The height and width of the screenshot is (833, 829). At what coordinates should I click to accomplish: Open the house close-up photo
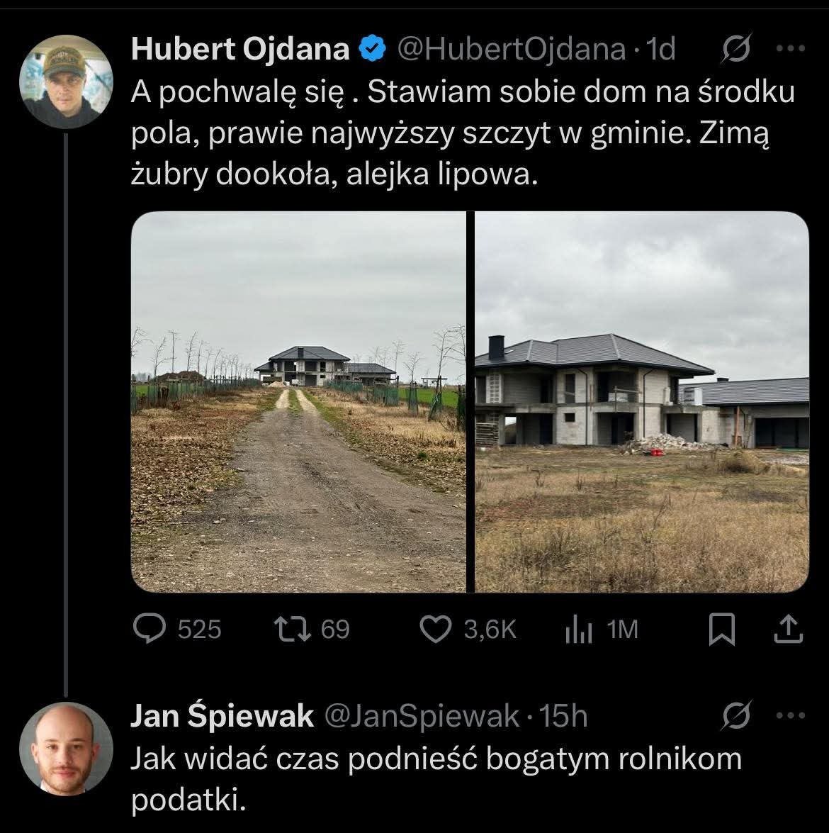642,401
